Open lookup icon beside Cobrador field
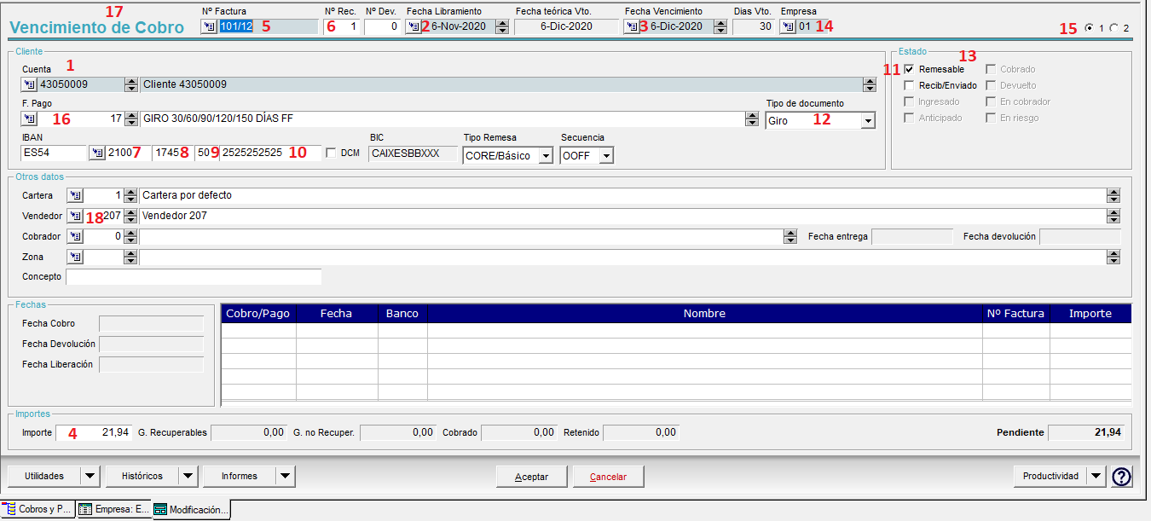The image size is (1151, 521). click(75, 236)
